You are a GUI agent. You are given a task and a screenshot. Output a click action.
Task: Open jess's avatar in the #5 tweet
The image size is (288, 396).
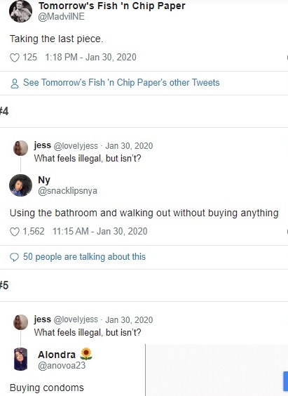coord(20,322)
